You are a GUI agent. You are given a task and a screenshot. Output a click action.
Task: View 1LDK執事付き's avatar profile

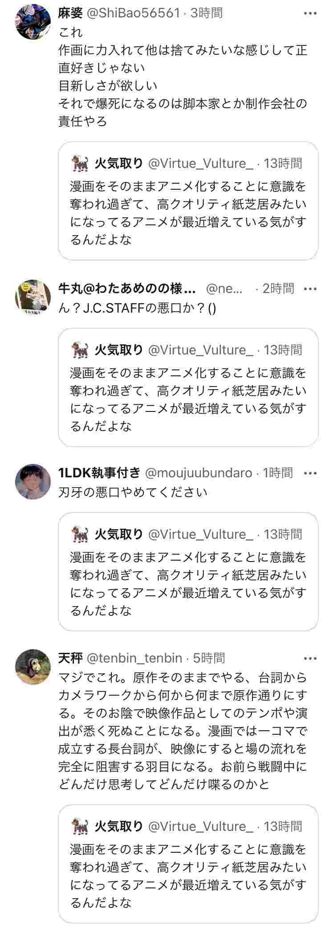pyautogui.click(x=33, y=481)
